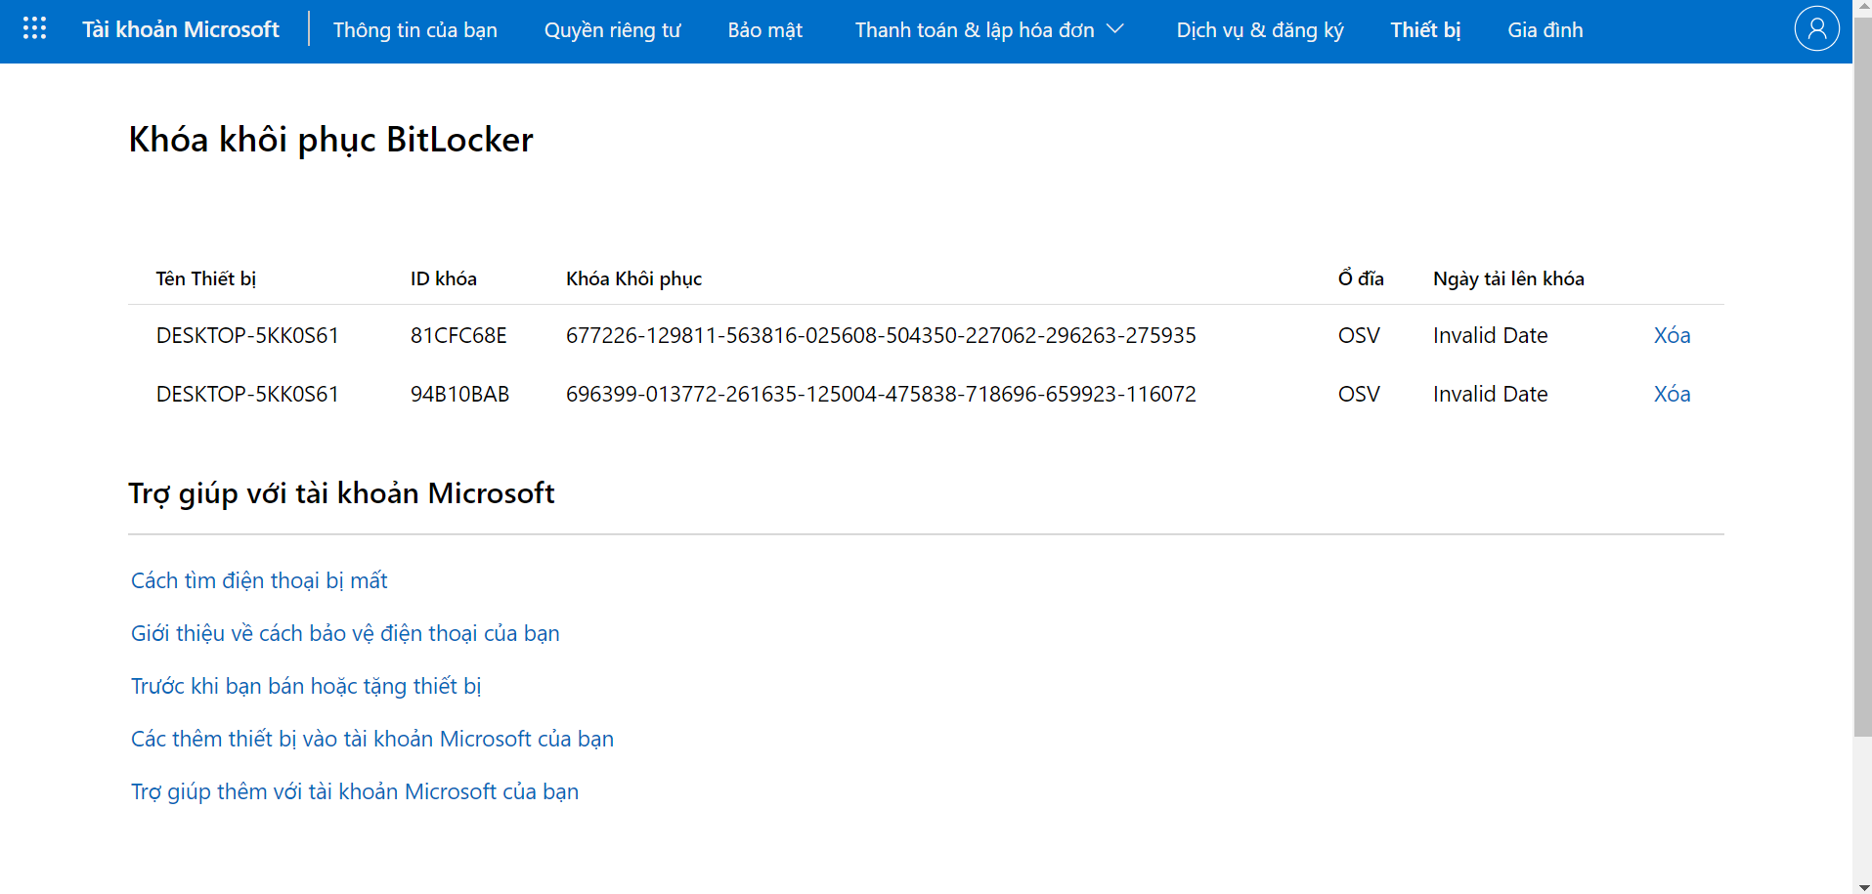Image resolution: width=1872 pixels, height=894 pixels.
Task: Click Khóa Khôi phục column header
Action: tap(633, 278)
